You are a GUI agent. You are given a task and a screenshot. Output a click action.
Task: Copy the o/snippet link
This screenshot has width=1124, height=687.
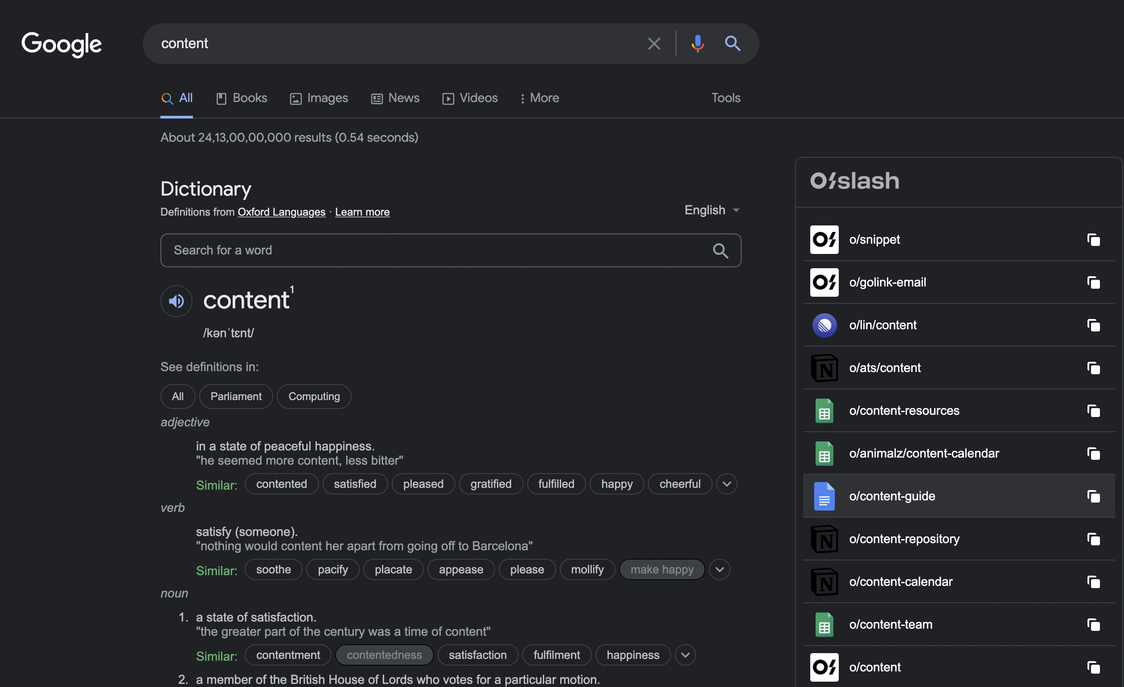point(1093,240)
